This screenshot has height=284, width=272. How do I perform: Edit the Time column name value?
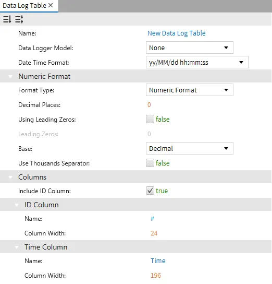pos(158,261)
